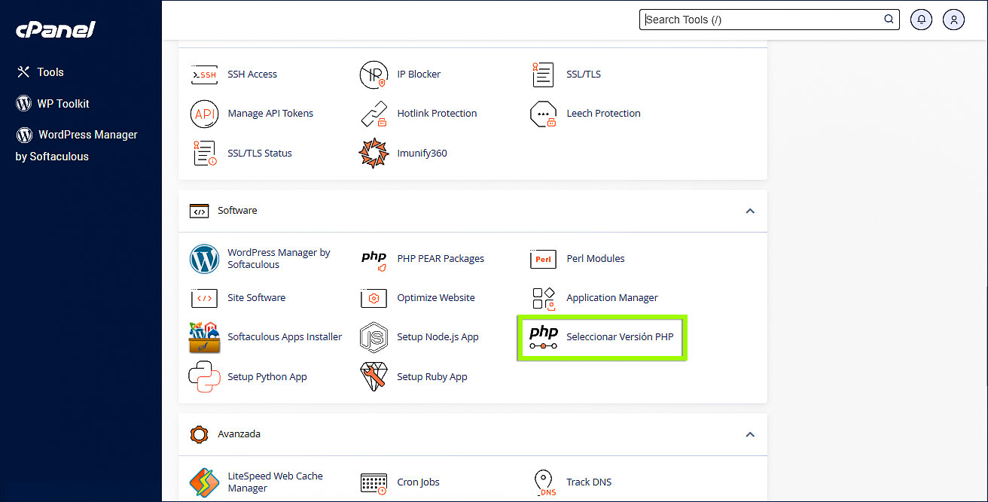Viewport: 988px width, 502px height.
Task: Click the Hotlink Protection link
Action: pyautogui.click(x=437, y=114)
